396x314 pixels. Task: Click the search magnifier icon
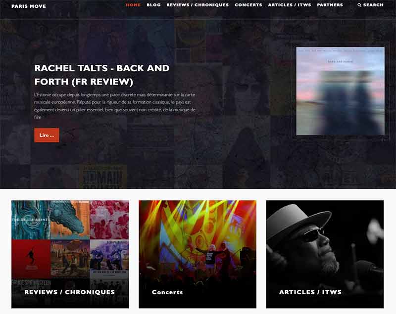359,5
